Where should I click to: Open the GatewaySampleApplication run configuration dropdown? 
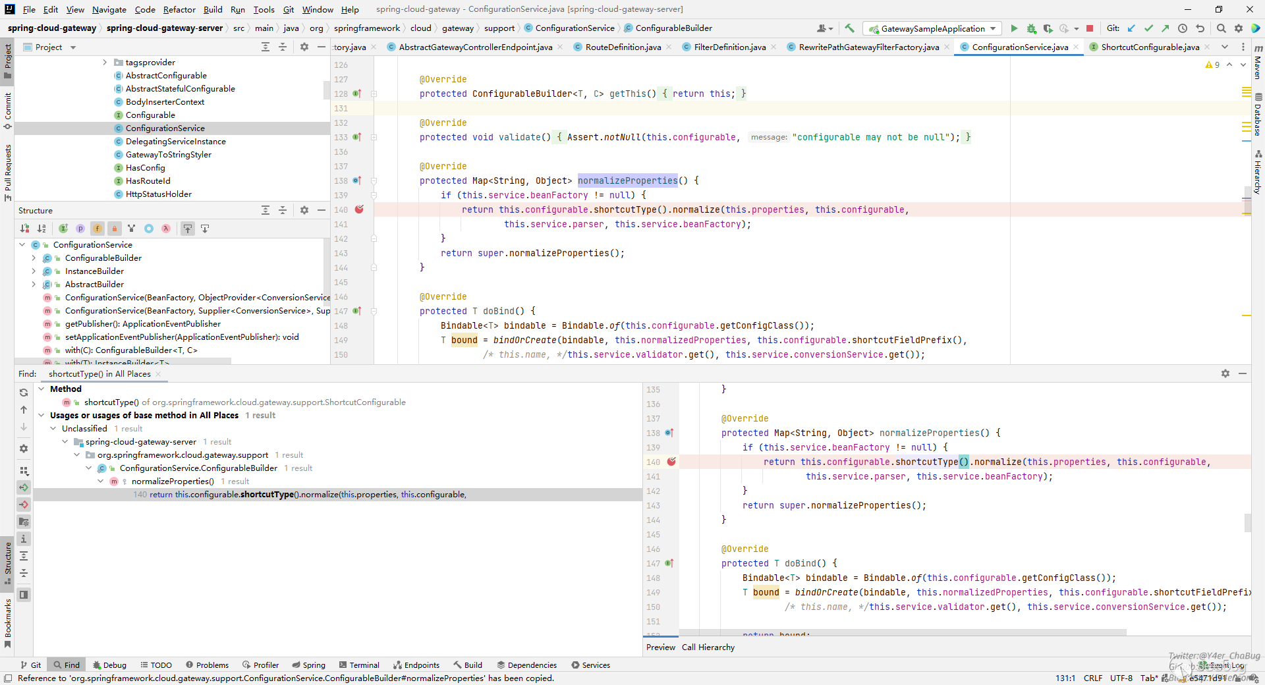(933, 28)
